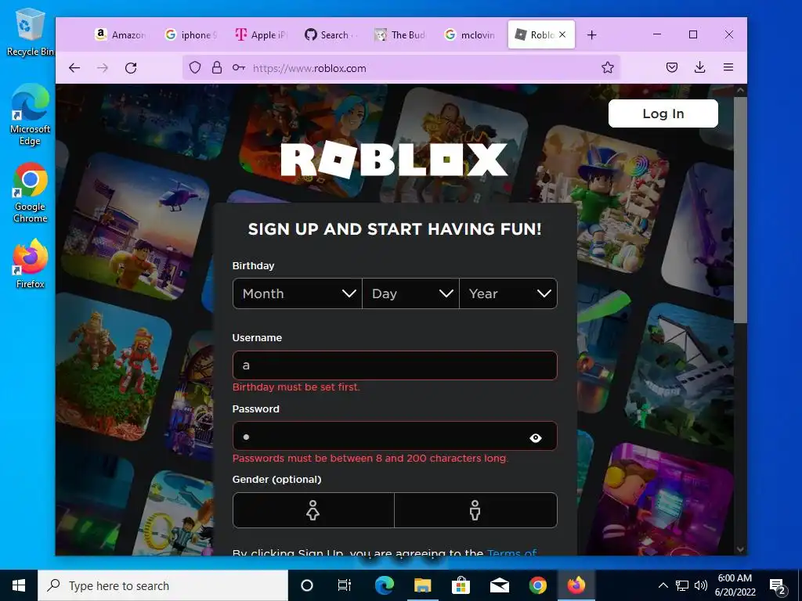Click 'Birthday must be set first.' message
The height and width of the screenshot is (601, 802).
pos(296,387)
